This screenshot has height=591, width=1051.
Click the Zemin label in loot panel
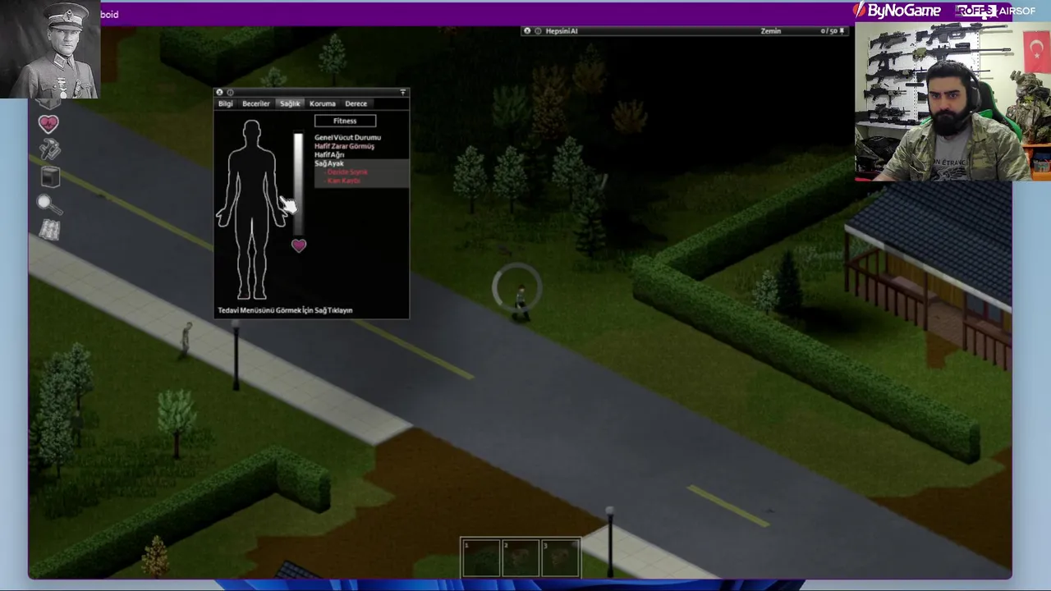(x=771, y=31)
